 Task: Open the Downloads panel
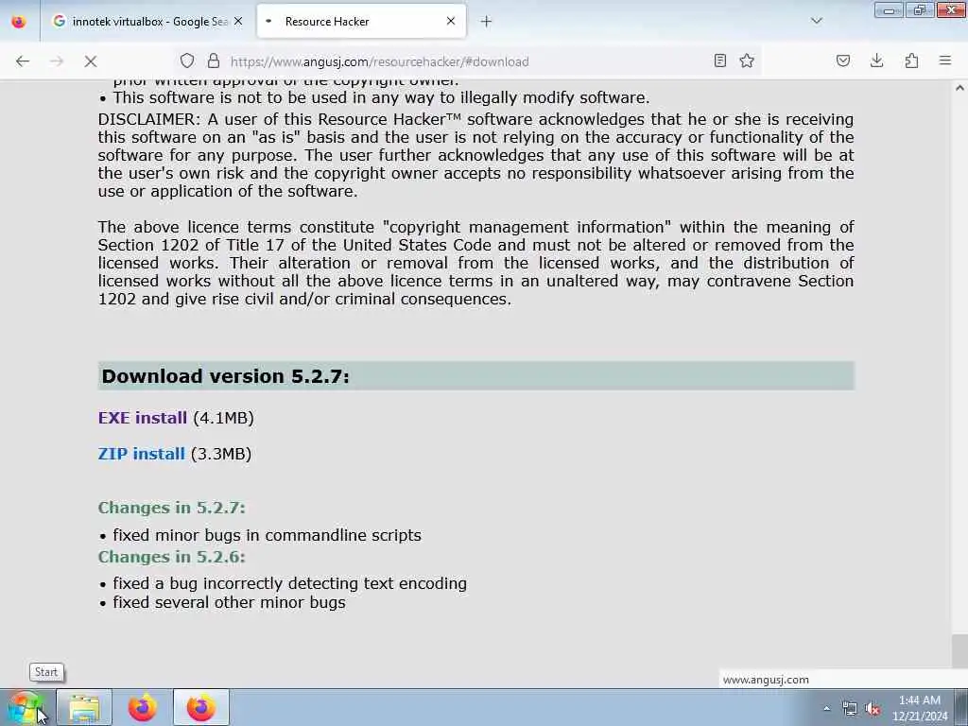(x=876, y=60)
